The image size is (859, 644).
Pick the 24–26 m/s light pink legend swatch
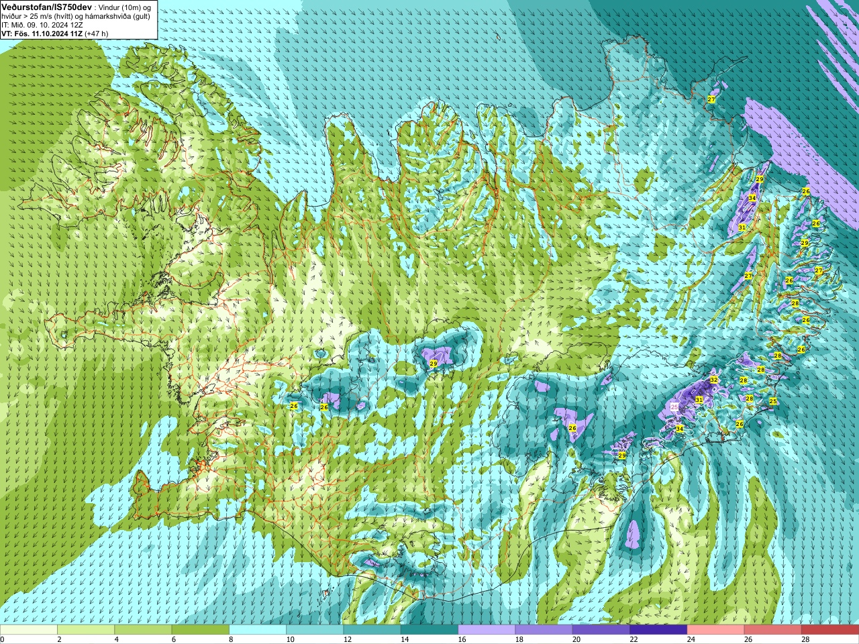click(715, 630)
